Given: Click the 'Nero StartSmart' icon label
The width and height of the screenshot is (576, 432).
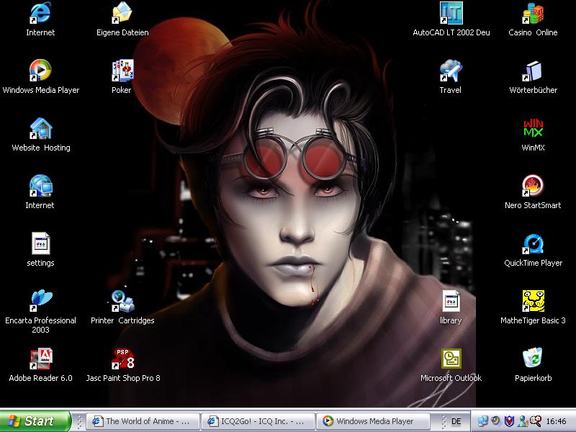Looking at the screenshot, I should click(533, 205).
